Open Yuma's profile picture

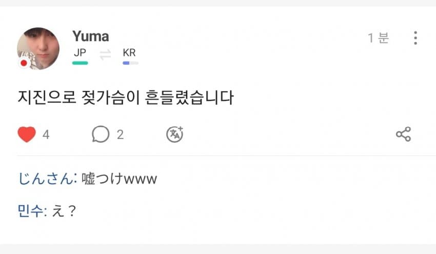point(38,48)
